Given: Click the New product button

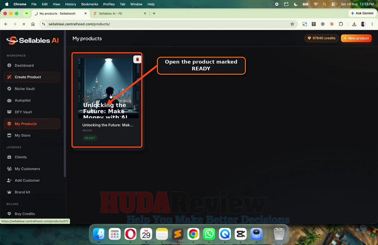Looking at the screenshot, I should (x=356, y=38).
